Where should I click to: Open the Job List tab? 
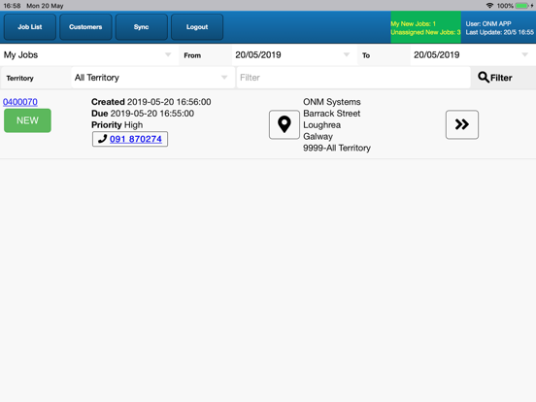point(30,27)
